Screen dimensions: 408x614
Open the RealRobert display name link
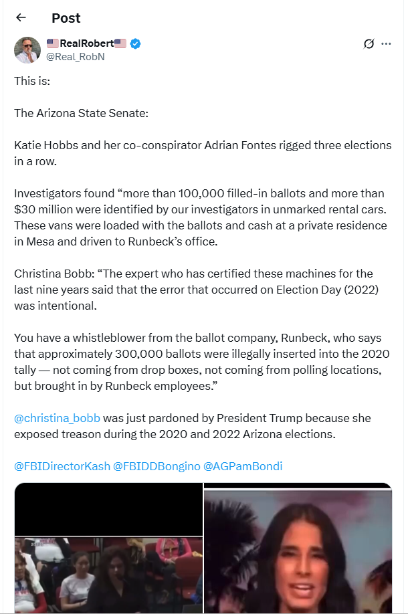click(87, 44)
